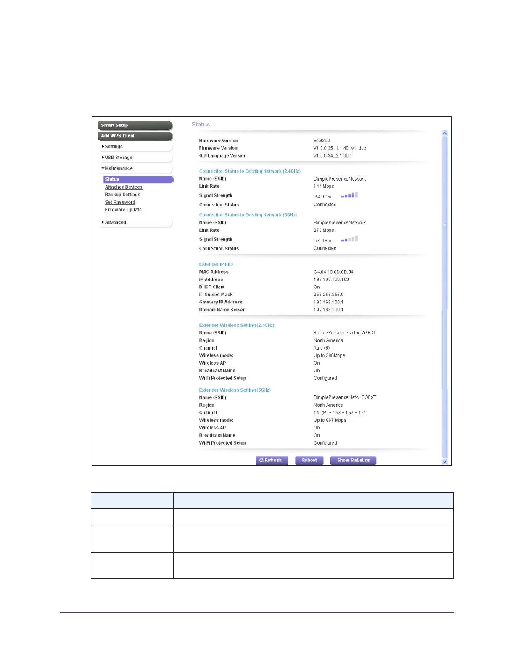The height and width of the screenshot is (666, 515).
Task: Click the Smart Setup button
Action: point(135,125)
